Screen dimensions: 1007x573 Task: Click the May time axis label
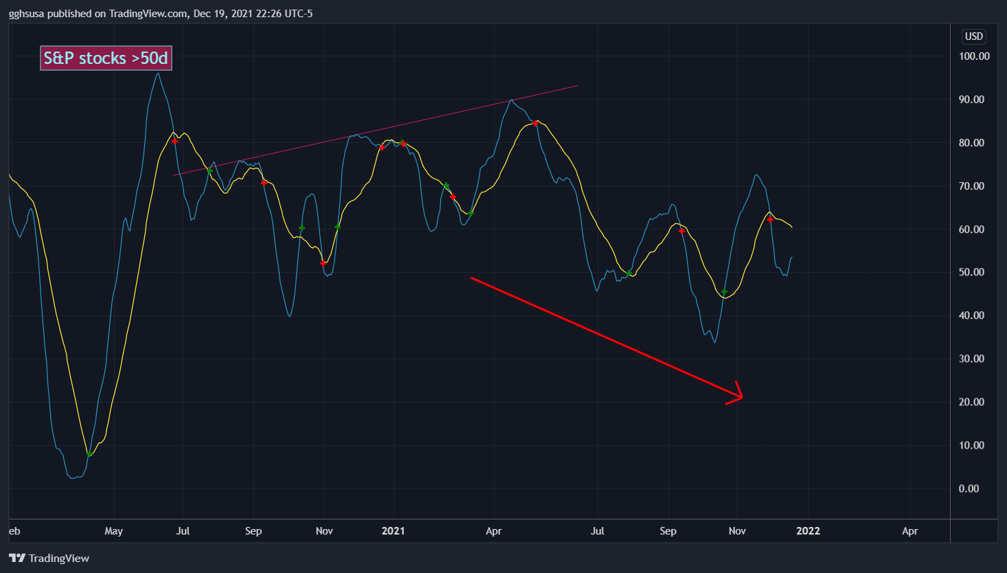click(x=114, y=531)
